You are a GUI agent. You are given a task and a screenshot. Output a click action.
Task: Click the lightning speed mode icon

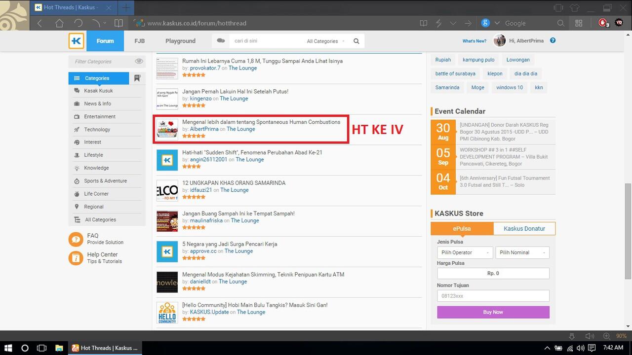click(438, 23)
